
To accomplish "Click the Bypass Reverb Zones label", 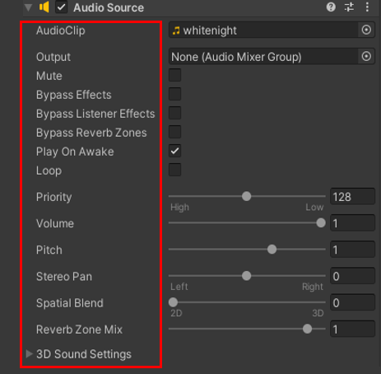I will [x=91, y=133].
